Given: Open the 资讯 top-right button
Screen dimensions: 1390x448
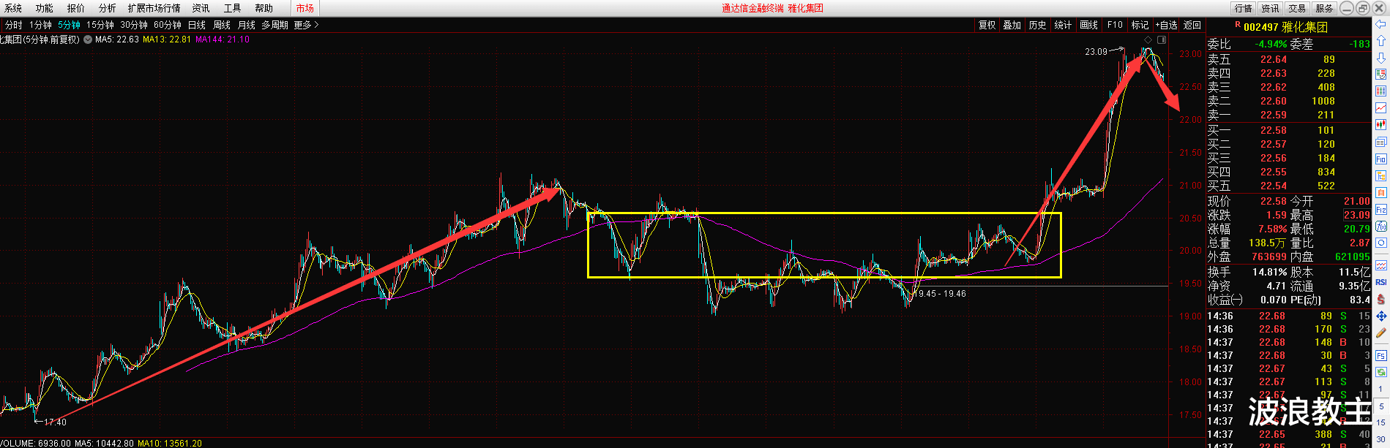Looking at the screenshot, I should tap(1270, 8).
